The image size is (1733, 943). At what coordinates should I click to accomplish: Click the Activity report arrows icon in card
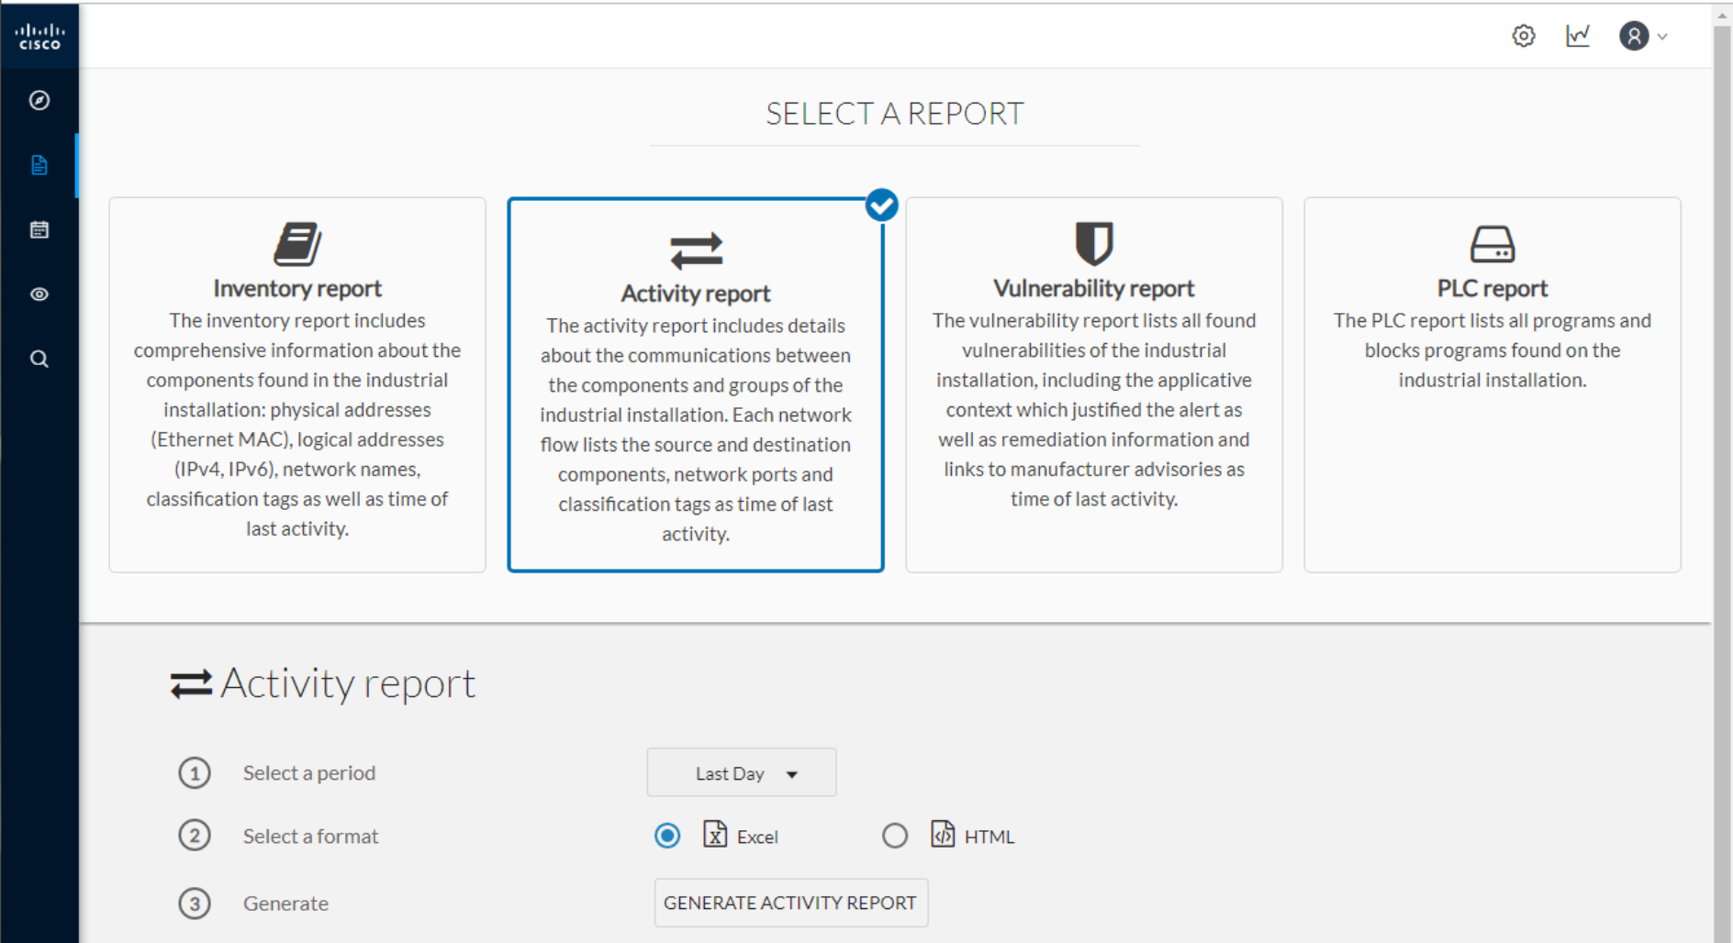click(x=696, y=250)
